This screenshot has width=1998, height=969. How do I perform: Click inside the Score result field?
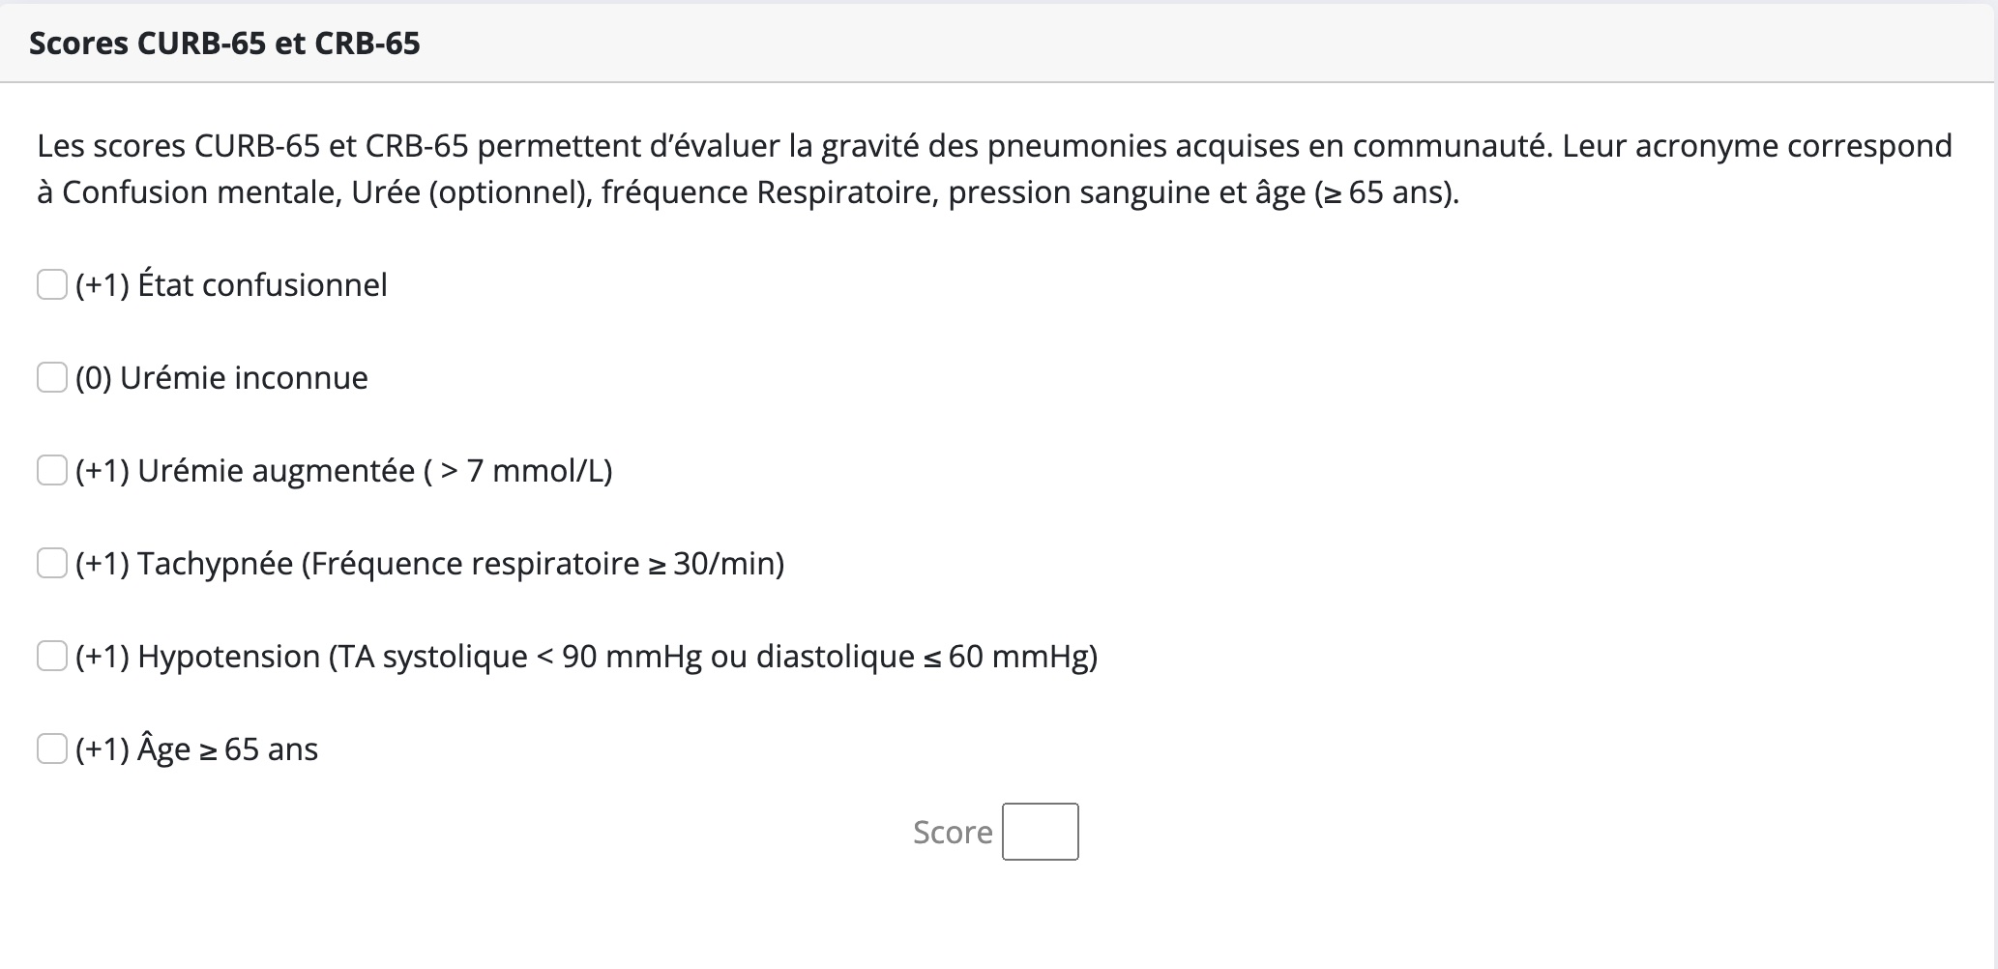[1041, 832]
